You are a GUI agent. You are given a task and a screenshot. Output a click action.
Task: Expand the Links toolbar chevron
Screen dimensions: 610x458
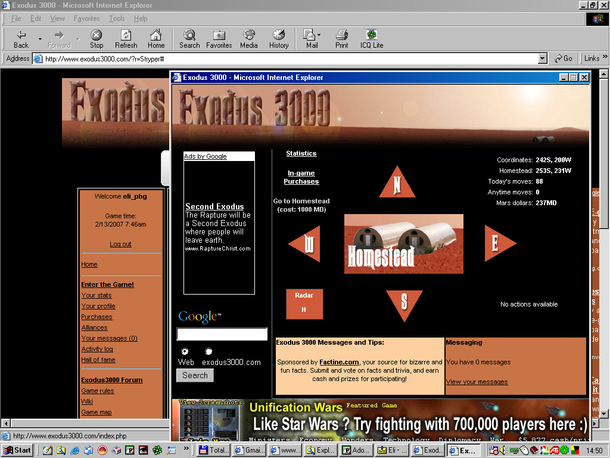tap(605, 57)
